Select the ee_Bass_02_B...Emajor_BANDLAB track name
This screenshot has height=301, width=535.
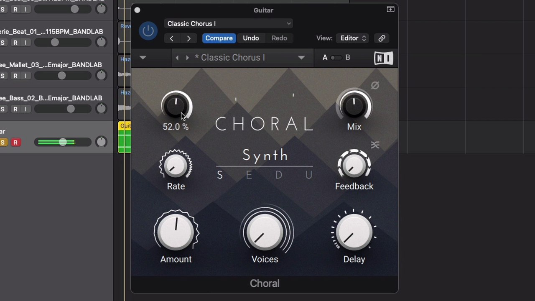pyautogui.click(x=51, y=98)
